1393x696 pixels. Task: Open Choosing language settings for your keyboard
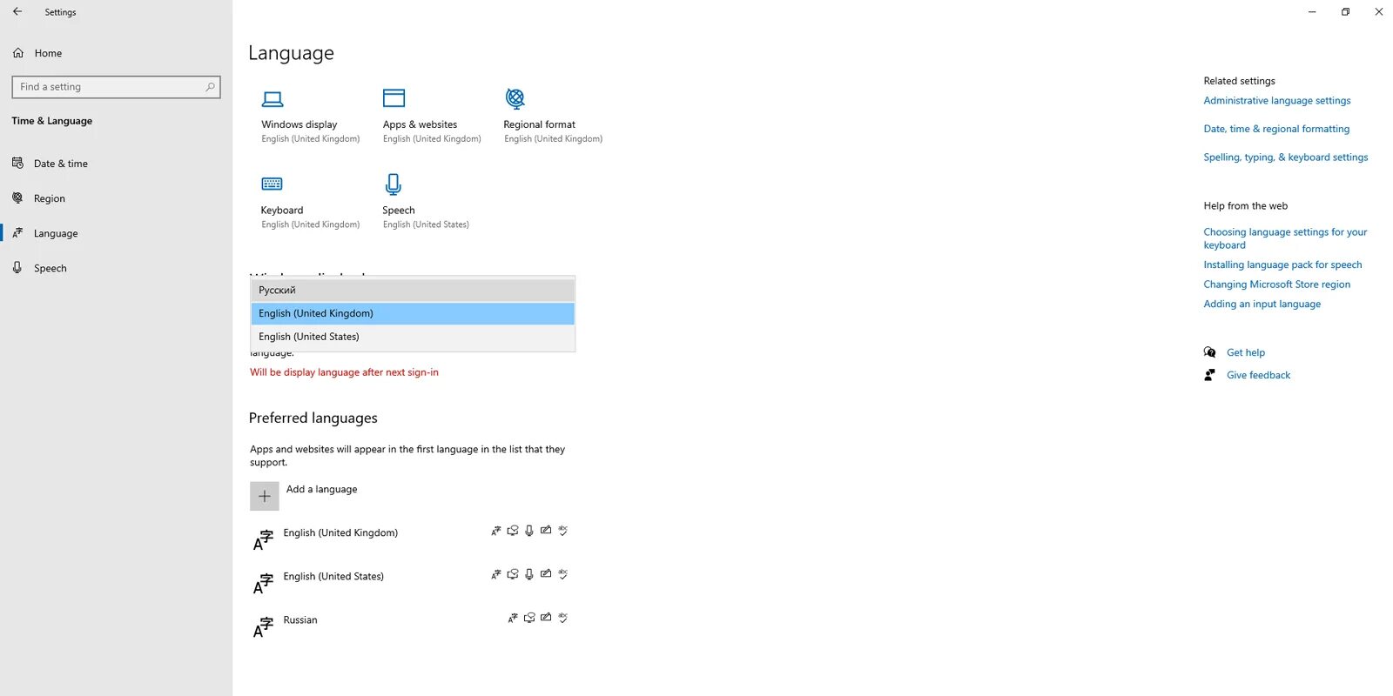click(x=1285, y=238)
